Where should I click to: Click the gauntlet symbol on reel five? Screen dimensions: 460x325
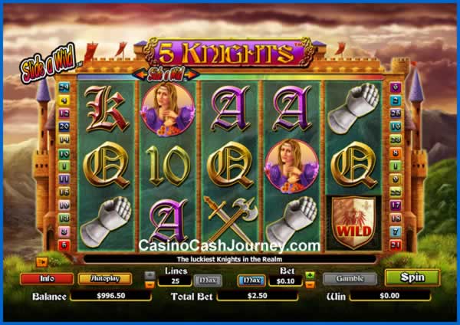[353, 109]
